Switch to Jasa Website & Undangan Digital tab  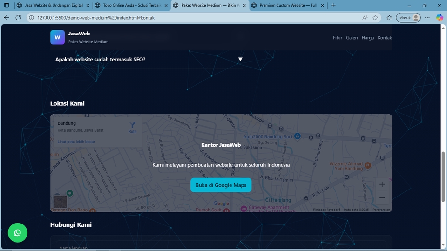pyautogui.click(x=54, y=5)
